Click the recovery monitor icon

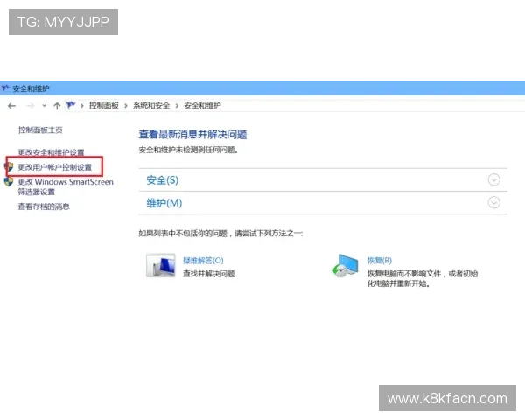coord(345,266)
